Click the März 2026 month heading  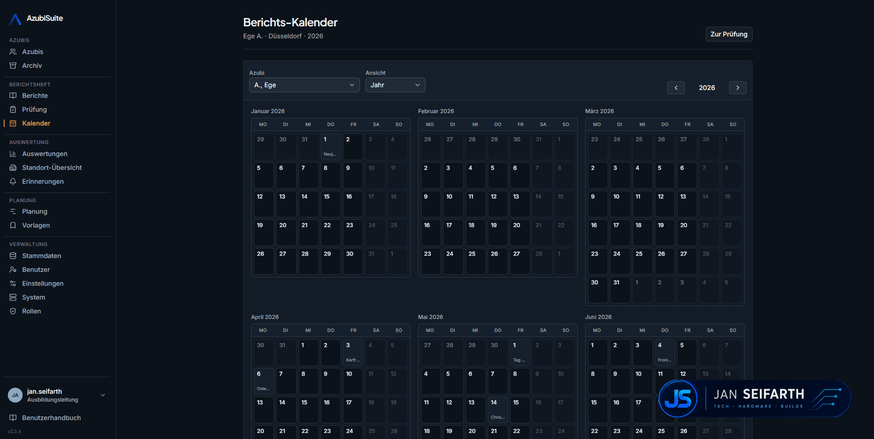click(x=599, y=111)
